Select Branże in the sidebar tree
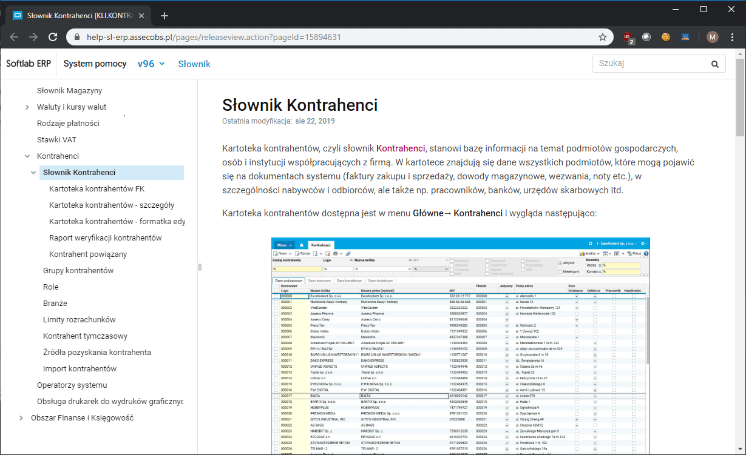 [x=55, y=304]
